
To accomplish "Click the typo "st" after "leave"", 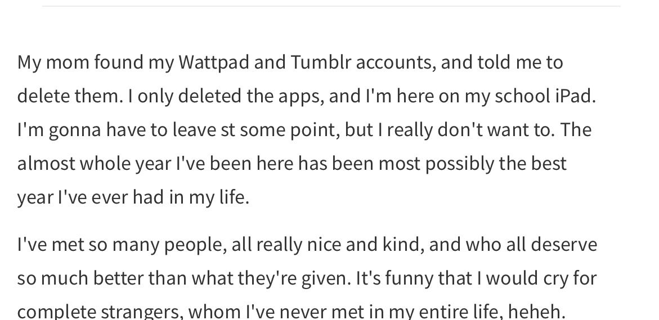I will click(x=228, y=130).
